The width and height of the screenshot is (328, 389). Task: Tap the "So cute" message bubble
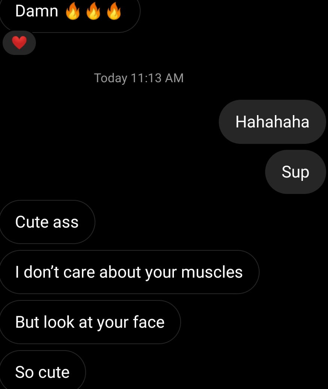(43, 371)
